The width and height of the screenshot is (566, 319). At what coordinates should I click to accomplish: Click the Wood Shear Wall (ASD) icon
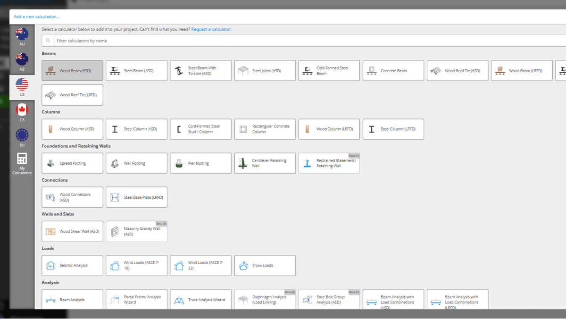tap(50, 232)
